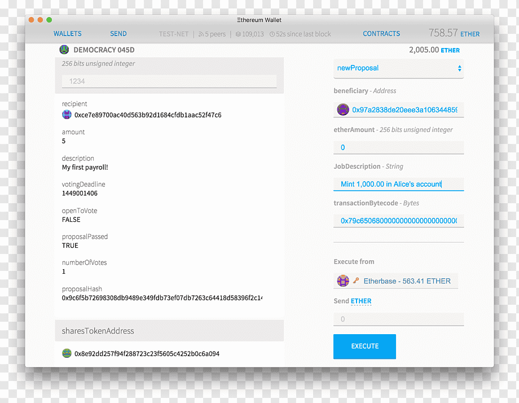
Task: Click the sharesTokenAddress identicon
Action: point(67,353)
